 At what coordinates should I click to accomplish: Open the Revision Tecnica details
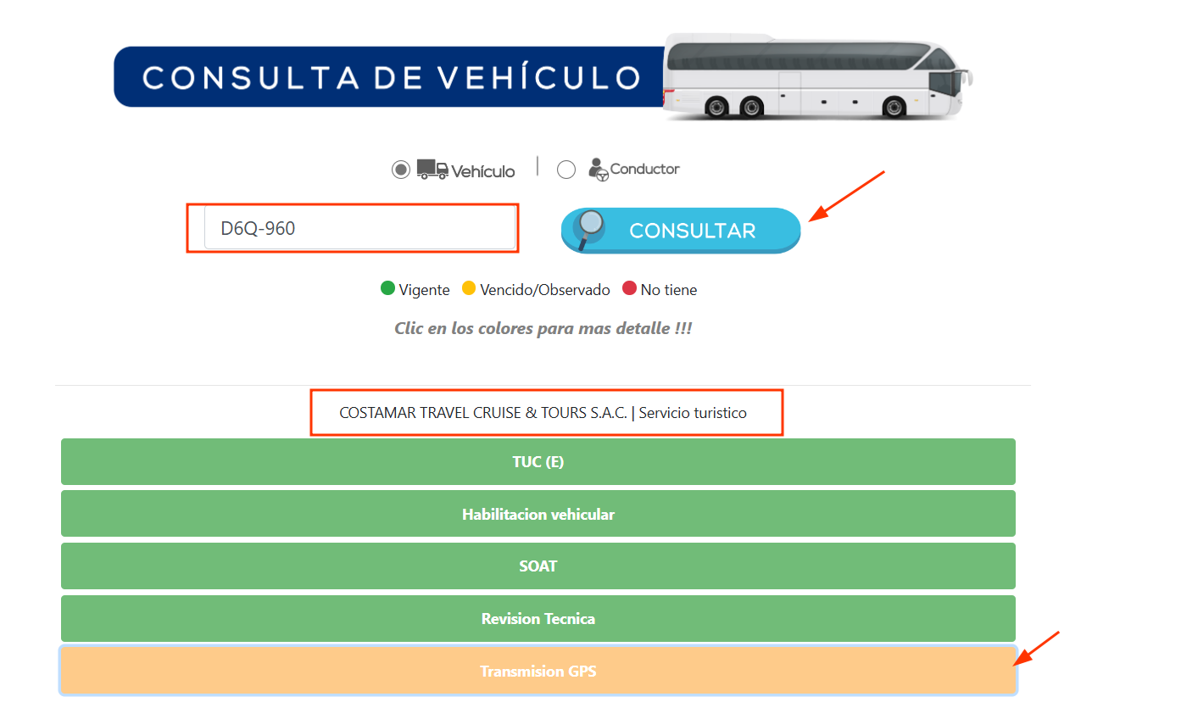click(538, 619)
